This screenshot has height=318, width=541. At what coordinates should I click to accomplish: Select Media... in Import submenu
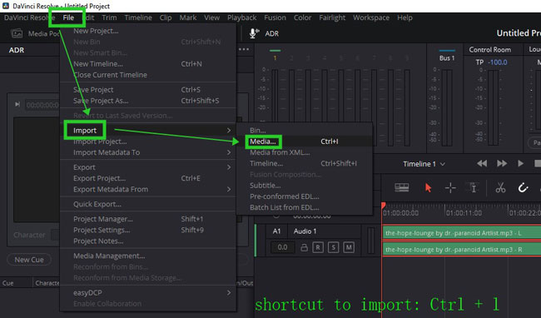pyautogui.click(x=305, y=142)
